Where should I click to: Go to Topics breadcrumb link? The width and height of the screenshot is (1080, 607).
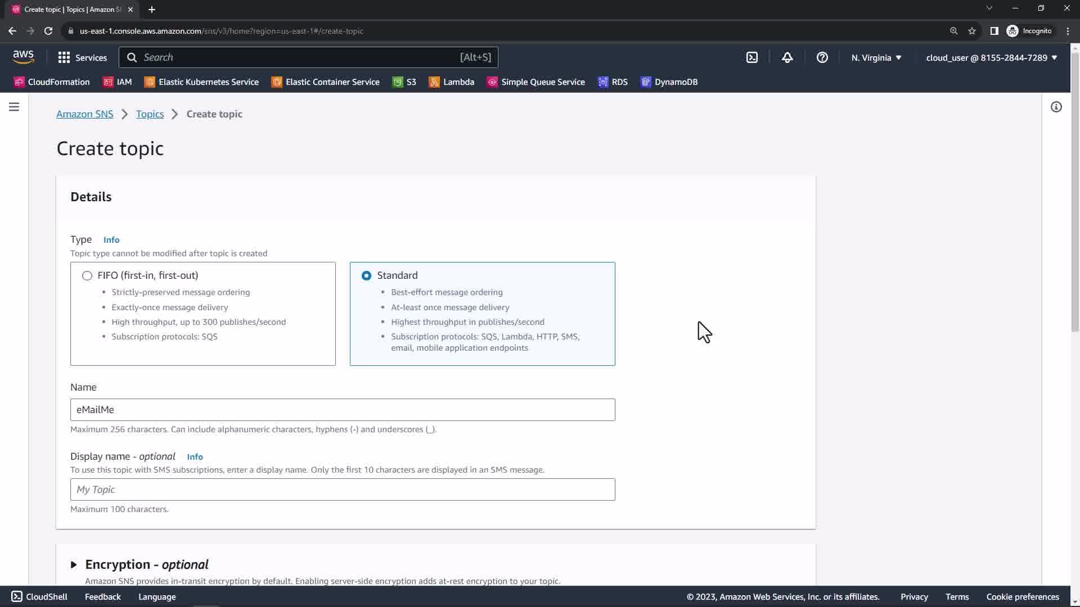pos(150,114)
